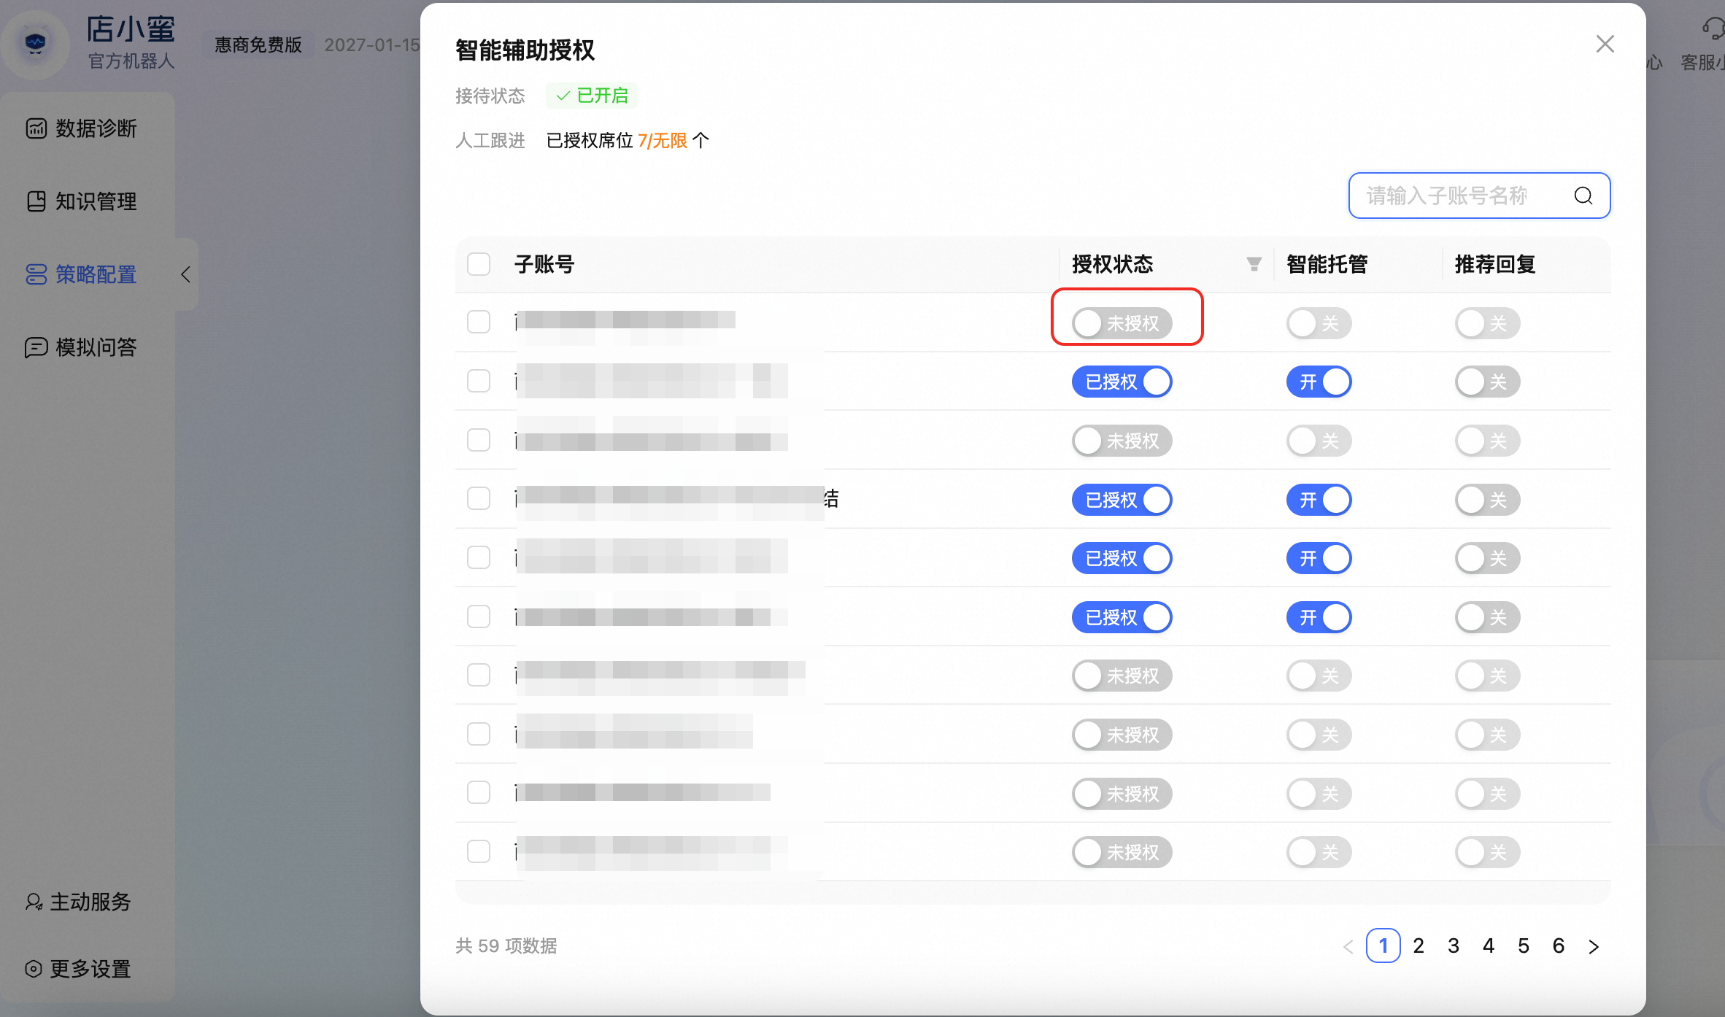This screenshot has height=1017, width=1725.
Task: Click the 子账号 column header text
Action: pos(544,264)
